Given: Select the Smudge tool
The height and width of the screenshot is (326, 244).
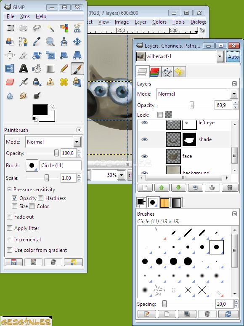Looking at the screenshot, I should (23, 96).
